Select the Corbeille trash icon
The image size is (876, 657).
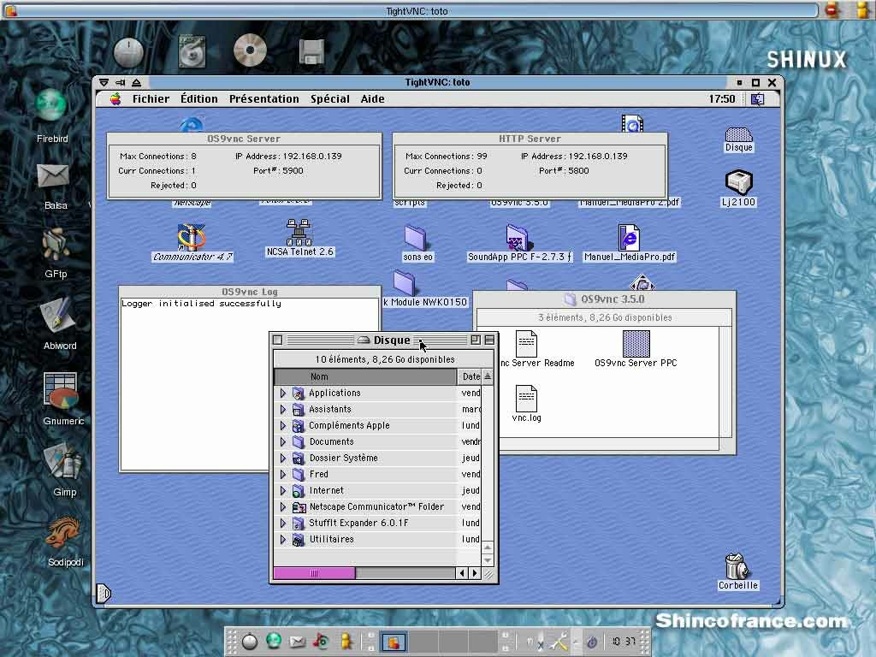coord(737,566)
